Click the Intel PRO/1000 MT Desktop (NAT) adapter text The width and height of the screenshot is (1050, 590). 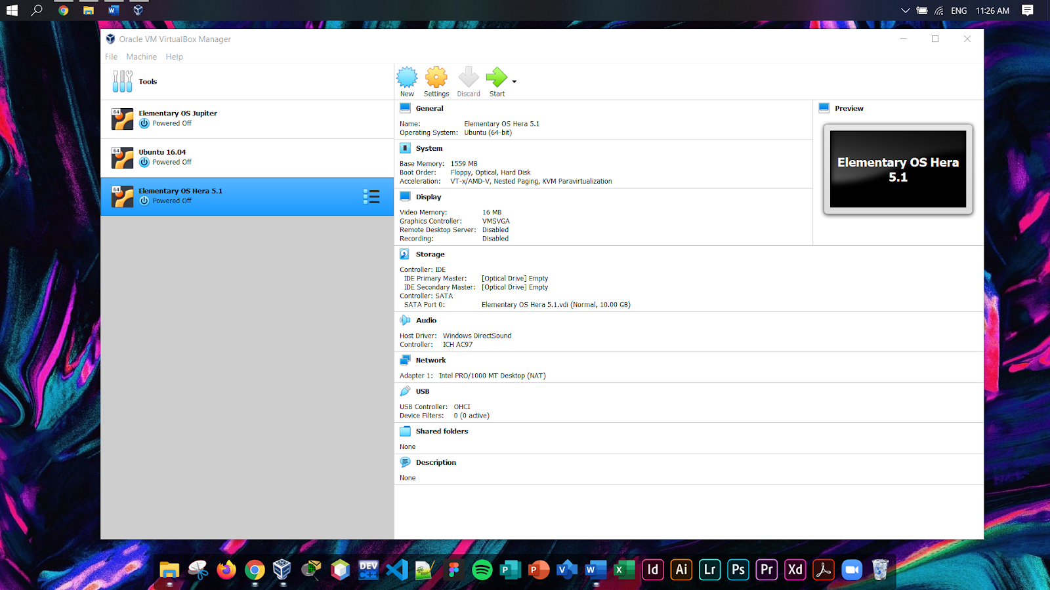coord(492,376)
